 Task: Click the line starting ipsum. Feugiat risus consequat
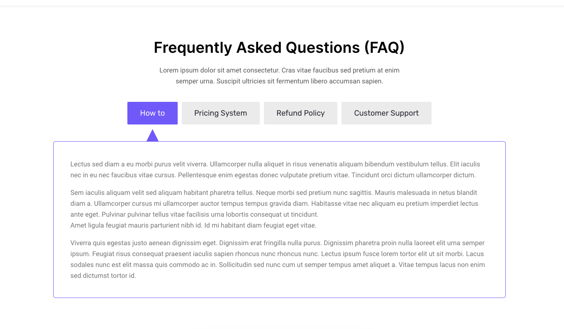pyautogui.click(x=277, y=254)
